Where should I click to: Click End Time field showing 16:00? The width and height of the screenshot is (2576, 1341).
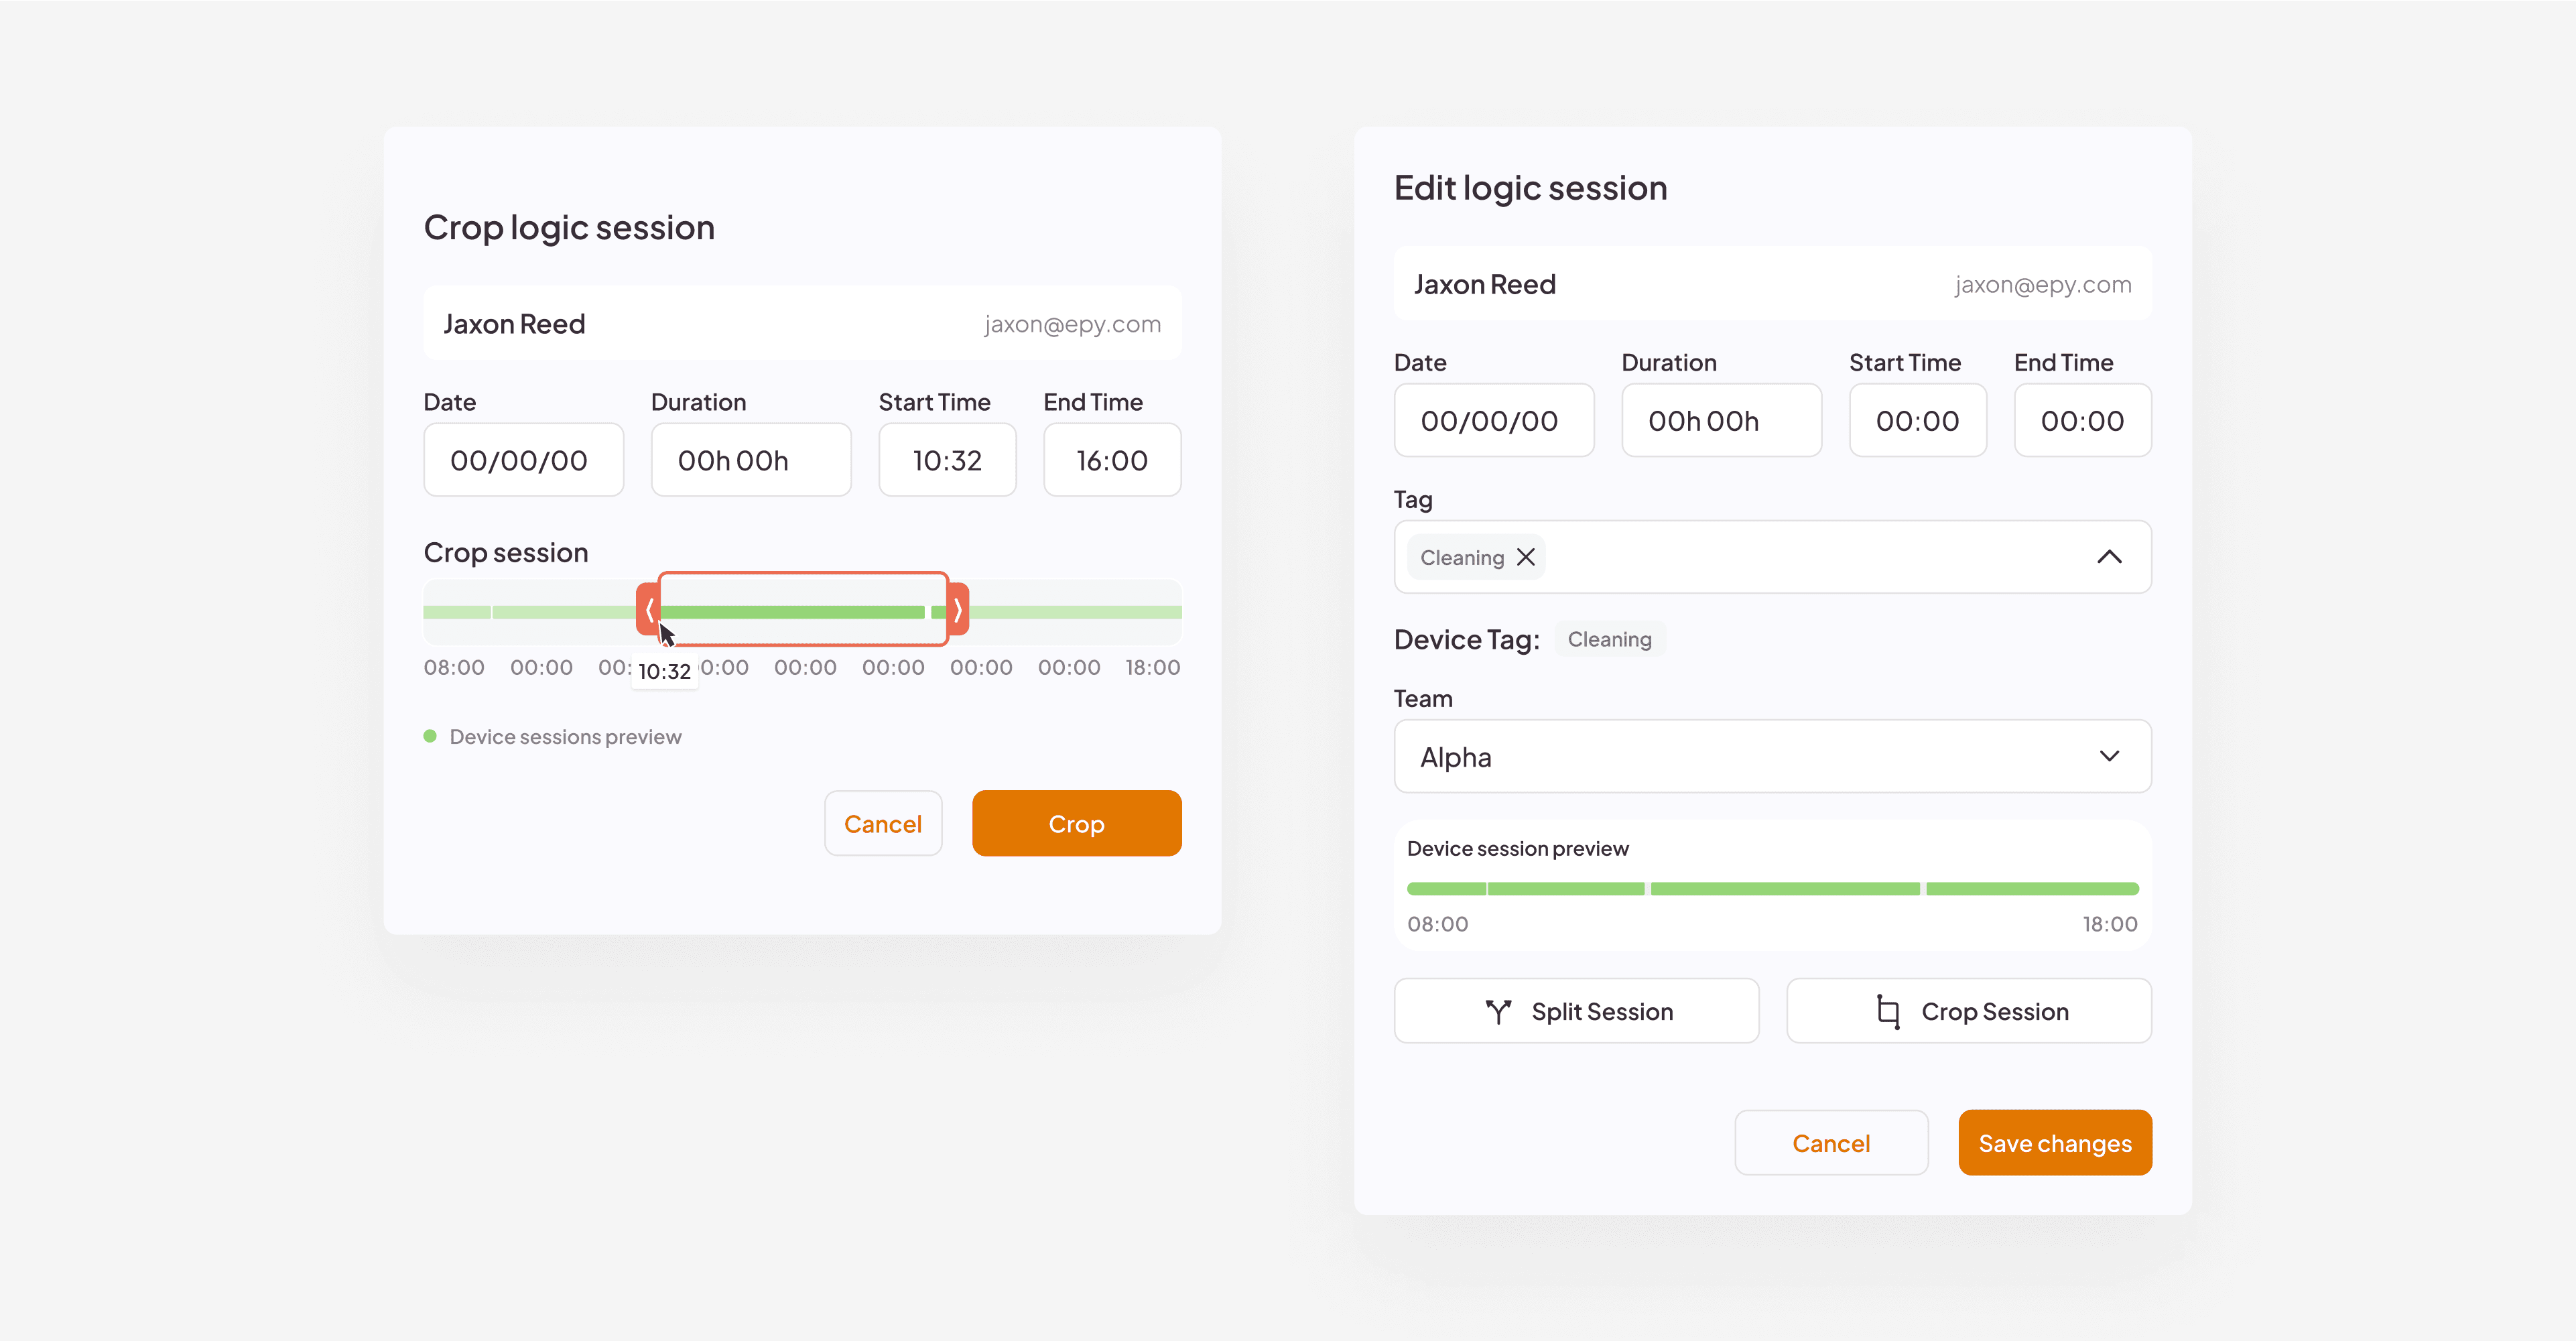[x=1112, y=460]
